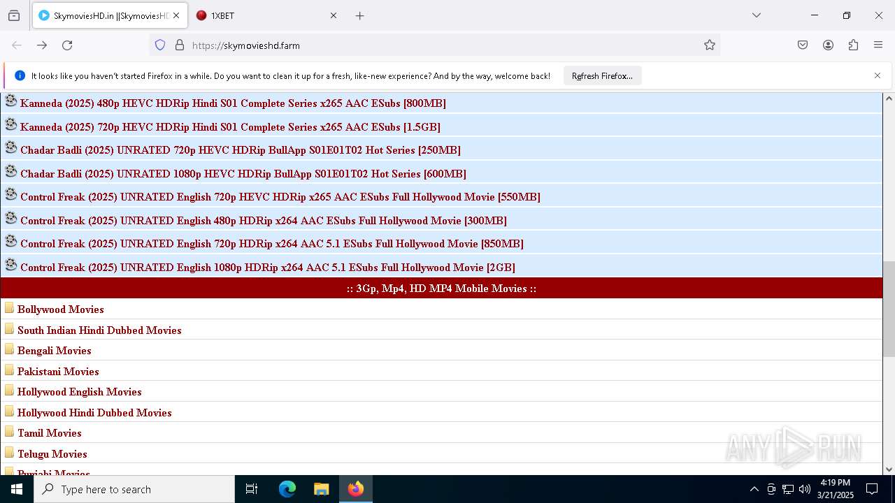Dismiss the Firefox refresh notification bar
Screen dimensions: 895x503
tap(878, 75)
